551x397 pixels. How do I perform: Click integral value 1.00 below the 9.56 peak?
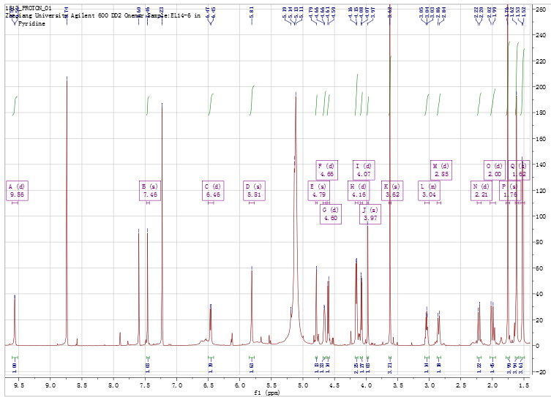15,368
